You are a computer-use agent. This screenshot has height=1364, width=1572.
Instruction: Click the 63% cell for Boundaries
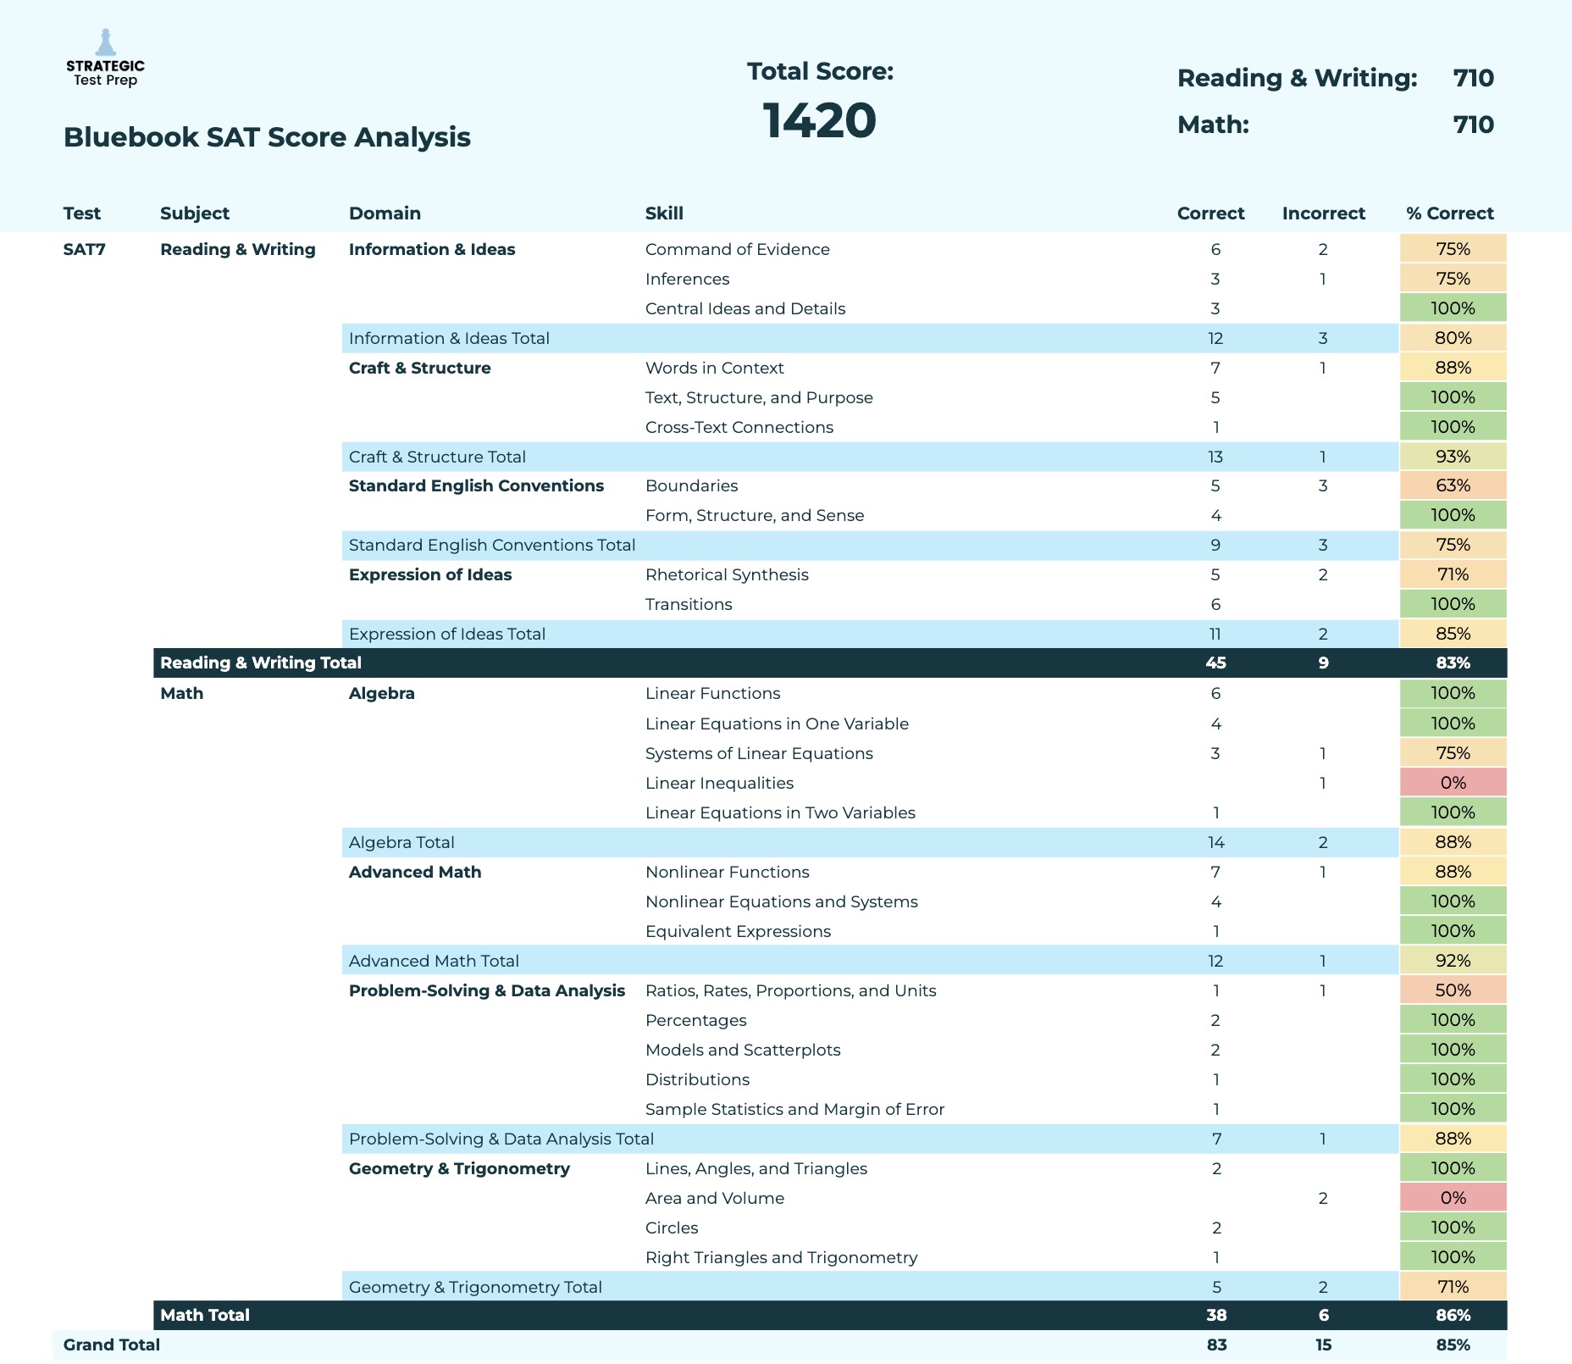coord(1453,485)
